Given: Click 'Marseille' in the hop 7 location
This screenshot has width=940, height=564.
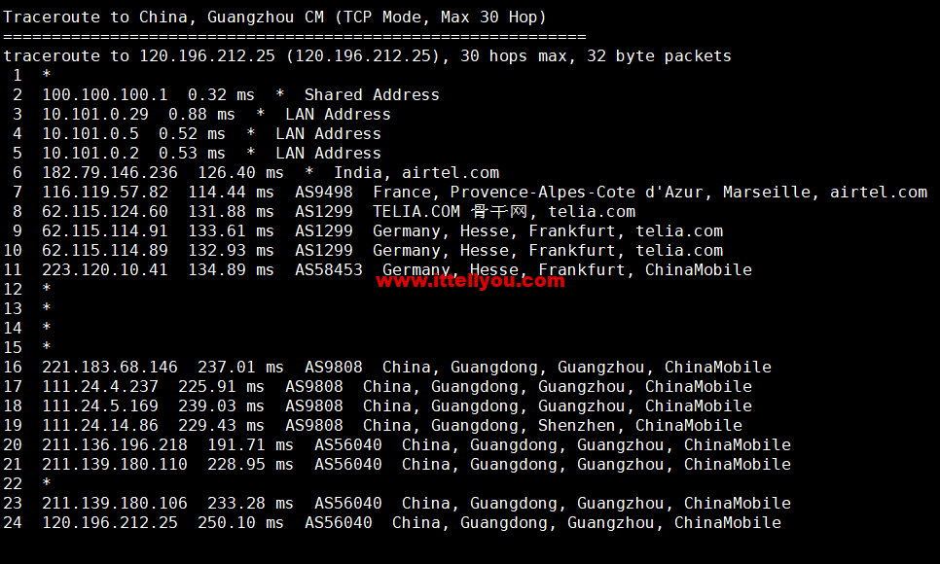Looking at the screenshot, I should (x=766, y=193).
